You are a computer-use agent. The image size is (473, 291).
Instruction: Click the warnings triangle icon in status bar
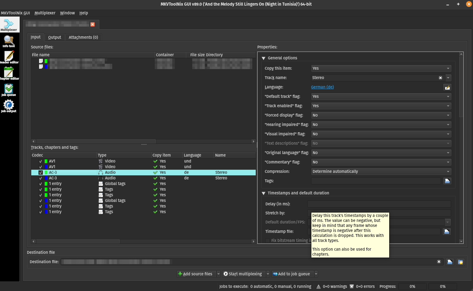319,286
